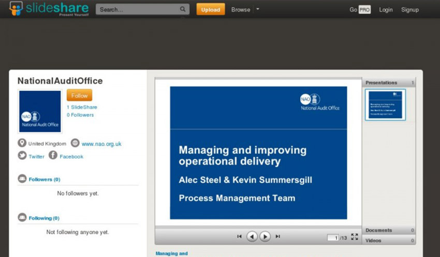The image size is (440, 257).
Task: Expand the Browse dropdown arrow
Action: (x=258, y=9)
